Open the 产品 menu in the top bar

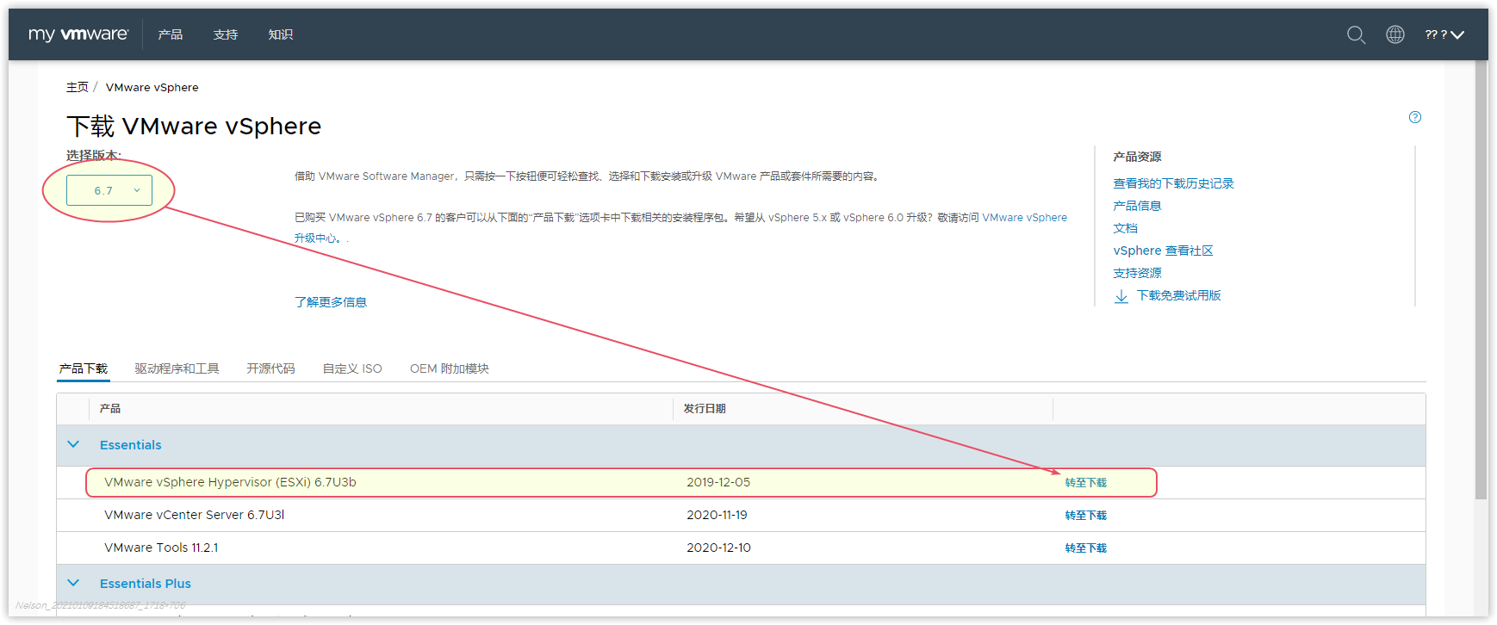pos(171,34)
